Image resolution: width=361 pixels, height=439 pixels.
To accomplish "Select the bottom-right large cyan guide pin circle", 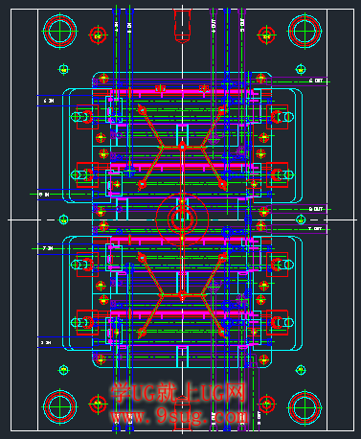I will pos(305,406).
